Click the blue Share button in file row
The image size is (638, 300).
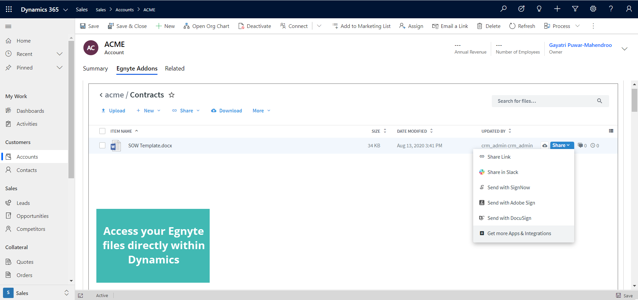[562, 145]
